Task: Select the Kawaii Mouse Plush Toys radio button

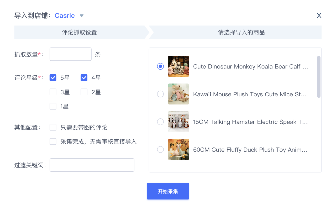Action: [160, 94]
